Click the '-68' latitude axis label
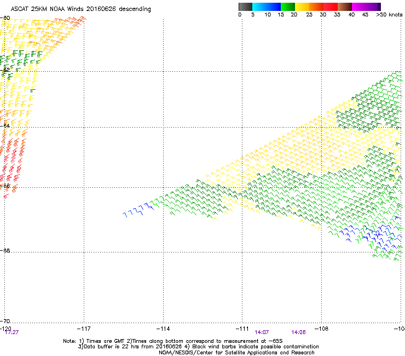Viewport: 405px width, 356px height. 5,250
